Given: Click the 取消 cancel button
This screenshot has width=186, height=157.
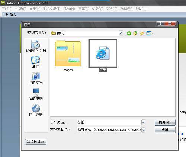Looking at the screenshot, I should (x=165, y=130).
